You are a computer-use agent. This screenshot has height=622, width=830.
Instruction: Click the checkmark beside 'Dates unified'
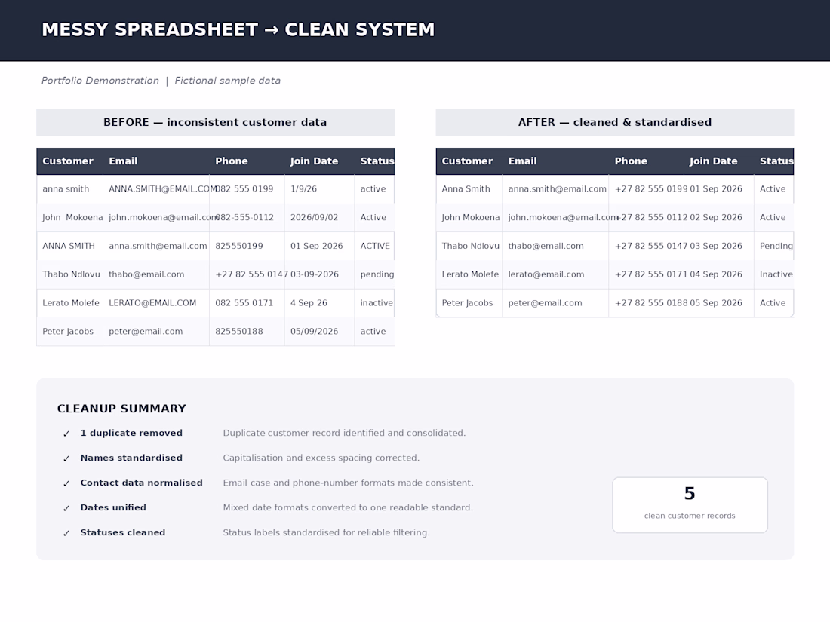[66, 508]
